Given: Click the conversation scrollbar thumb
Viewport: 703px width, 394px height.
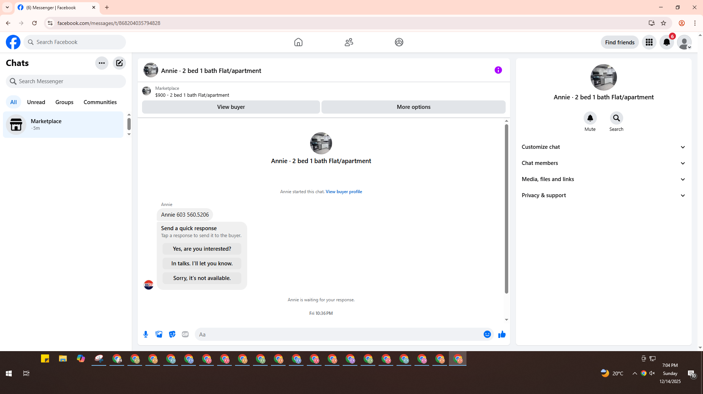Looking at the screenshot, I should pos(506,209).
